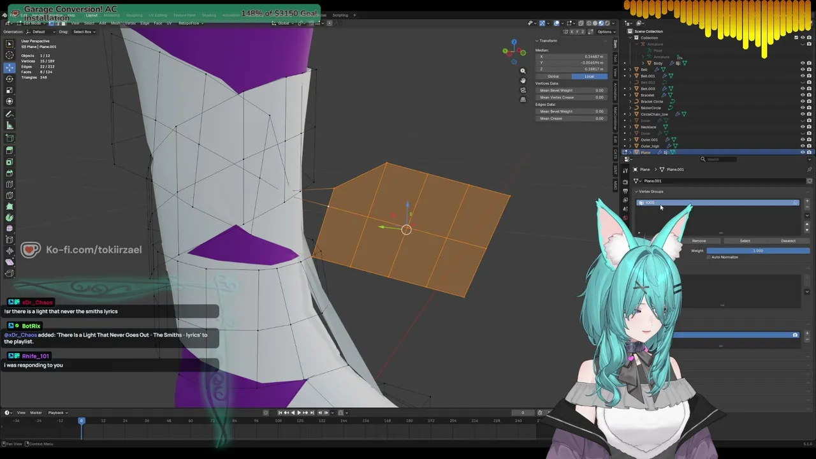Image resolution: width=816 pixels, height=459 pixels.
Task: Switch transform to Global
Action: tap(553, 76)
